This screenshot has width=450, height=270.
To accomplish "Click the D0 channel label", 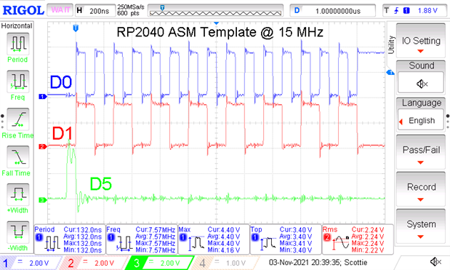I will [61, 82].
